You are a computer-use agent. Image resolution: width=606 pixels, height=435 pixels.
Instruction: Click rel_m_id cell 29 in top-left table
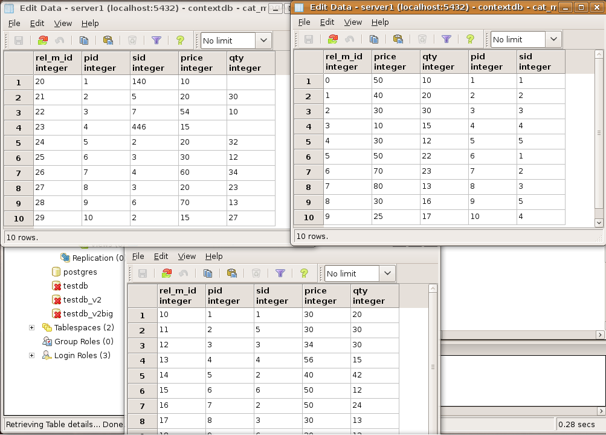(x=57, y=218)
